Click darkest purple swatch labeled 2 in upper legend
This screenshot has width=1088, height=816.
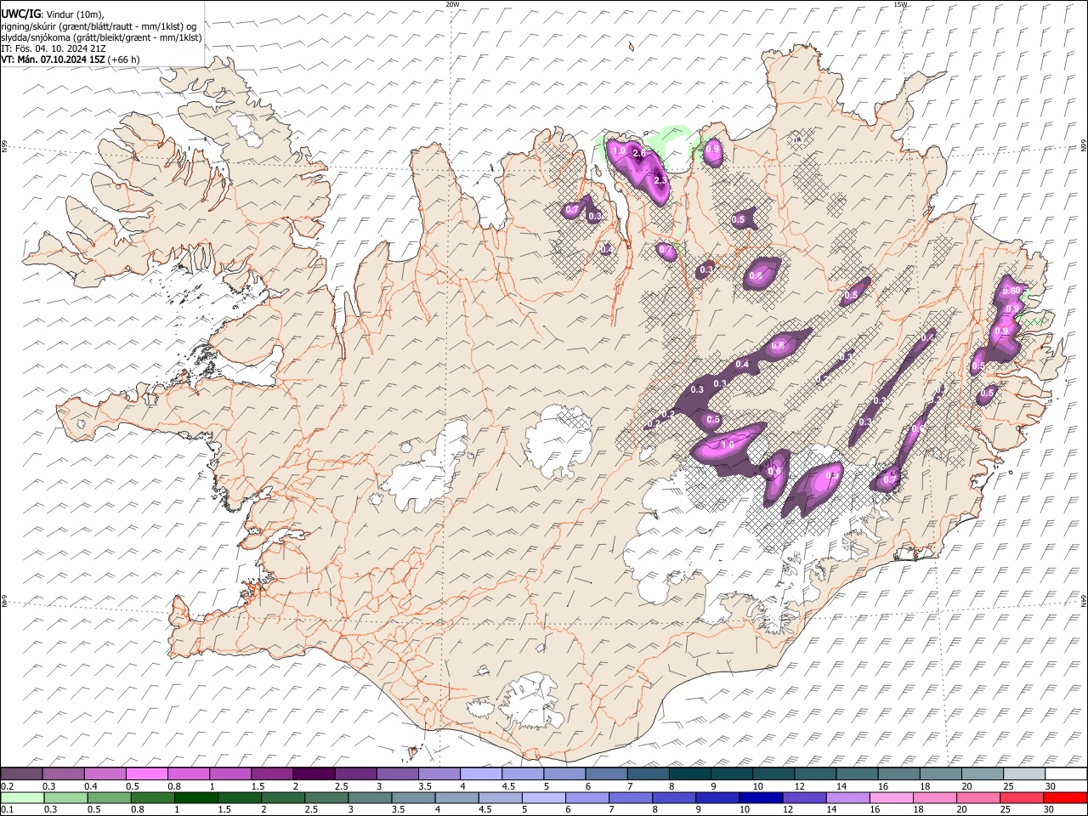pos(313,774)
